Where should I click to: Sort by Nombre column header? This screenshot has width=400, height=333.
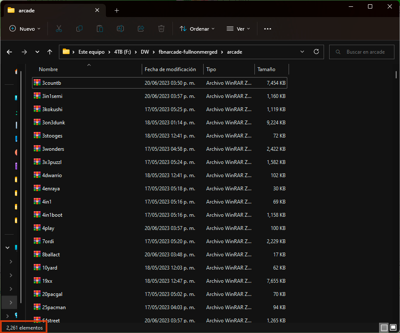pos(48,69)
